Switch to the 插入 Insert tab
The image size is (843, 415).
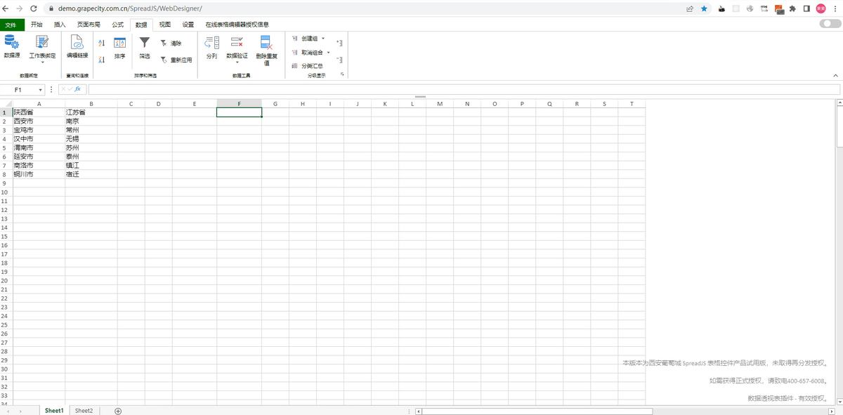60,25
